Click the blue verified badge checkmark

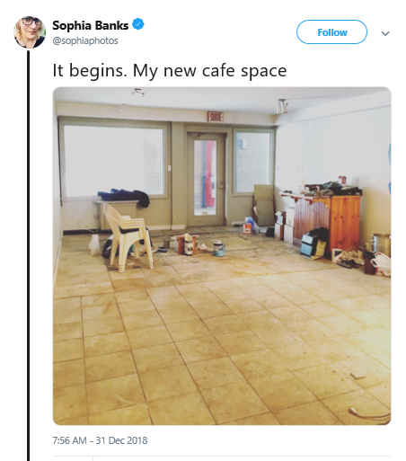[138, 24]
